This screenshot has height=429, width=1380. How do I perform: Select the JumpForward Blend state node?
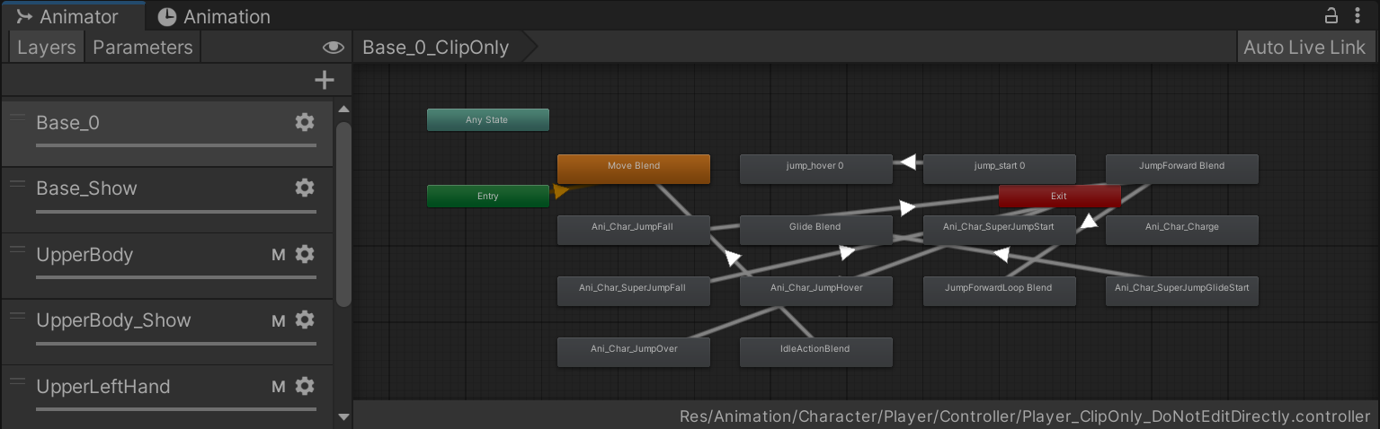click(x=1182, y=169)
